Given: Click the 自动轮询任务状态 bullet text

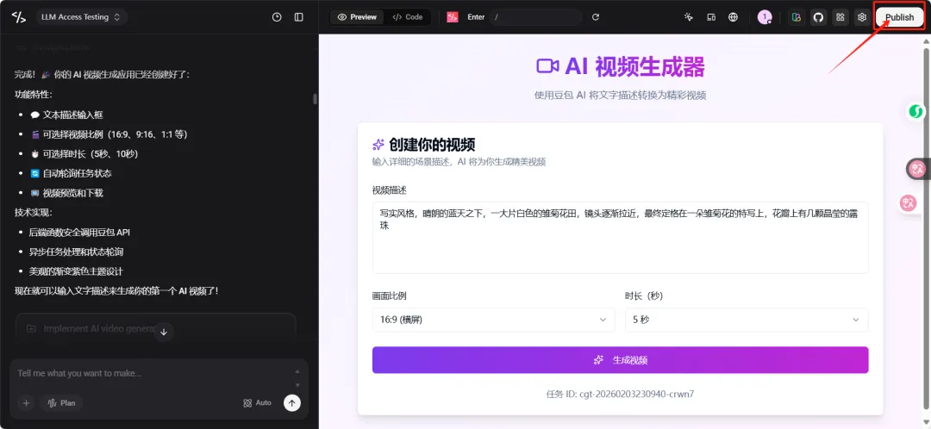Looking at the screenshot, I should [x=78, y=173].
